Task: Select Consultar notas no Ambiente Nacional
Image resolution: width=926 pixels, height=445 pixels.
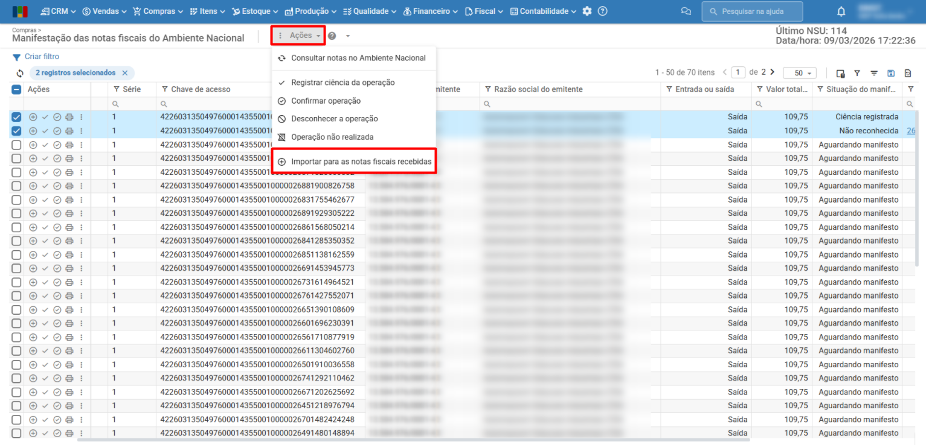Action: click(353, 58)
